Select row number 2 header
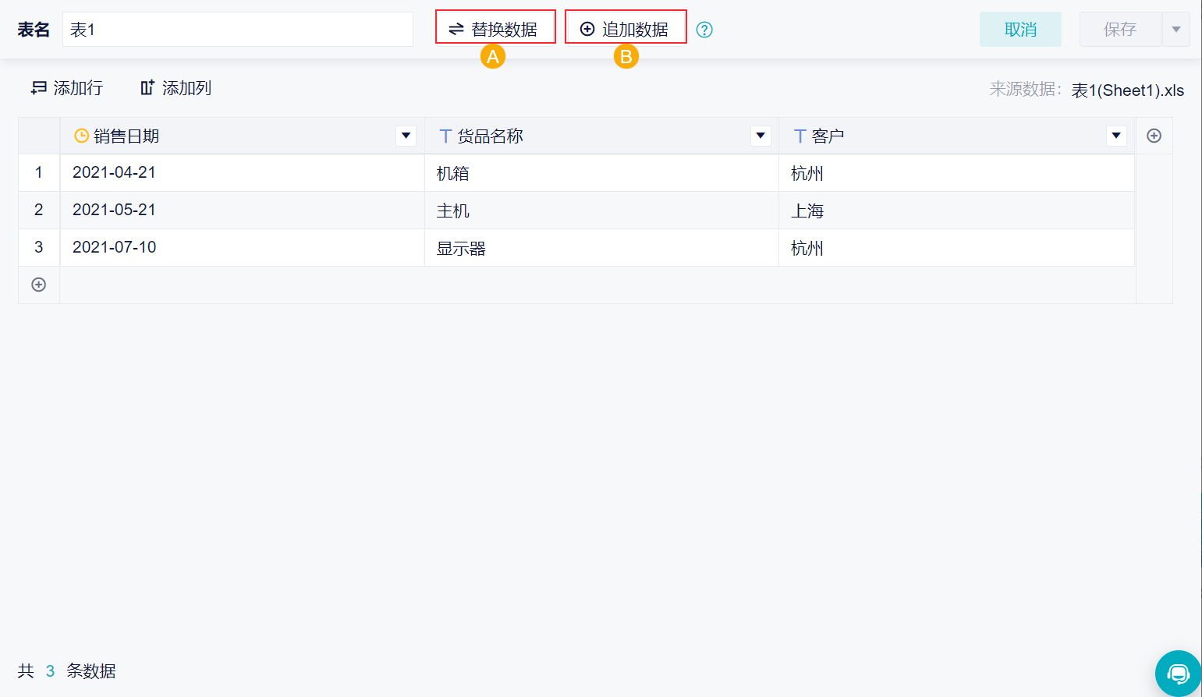Viewport: 1202px width, 697px height. (39, 210)
